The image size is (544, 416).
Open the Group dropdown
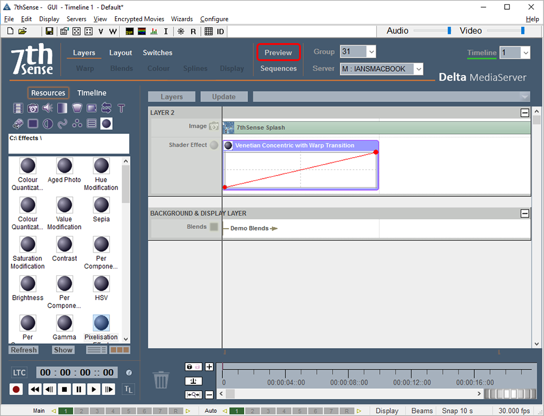coord(371,52)
